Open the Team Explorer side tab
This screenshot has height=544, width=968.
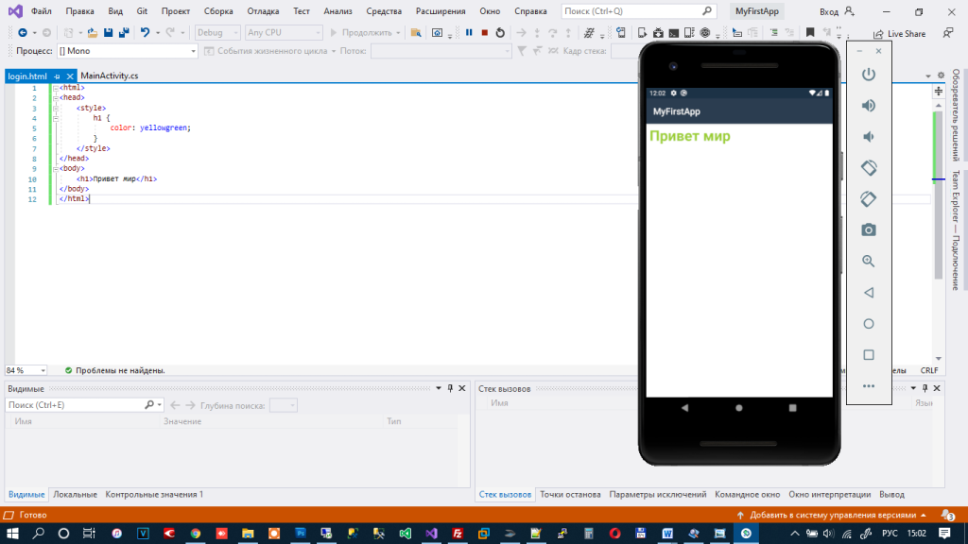(x=957, y=230)
